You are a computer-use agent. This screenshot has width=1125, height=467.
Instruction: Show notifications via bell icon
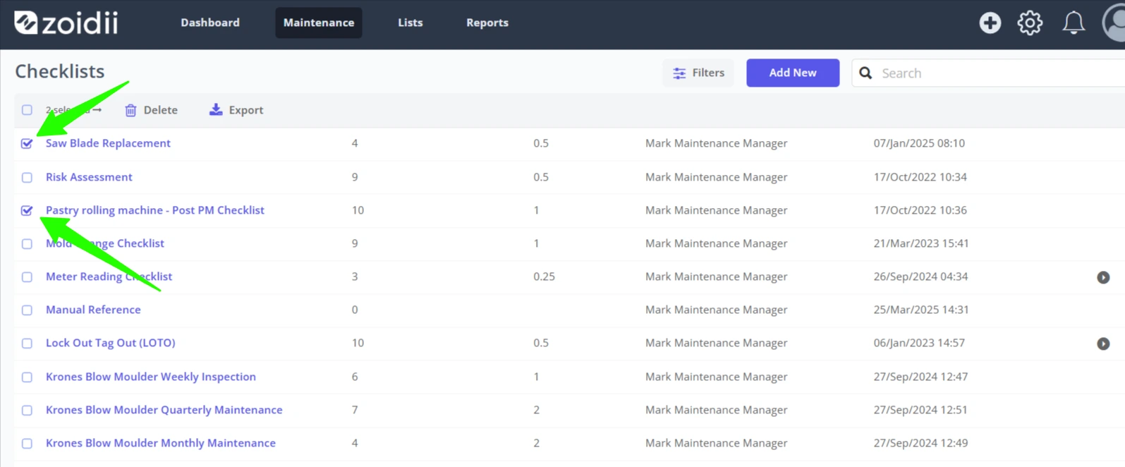coord(1074,23)
